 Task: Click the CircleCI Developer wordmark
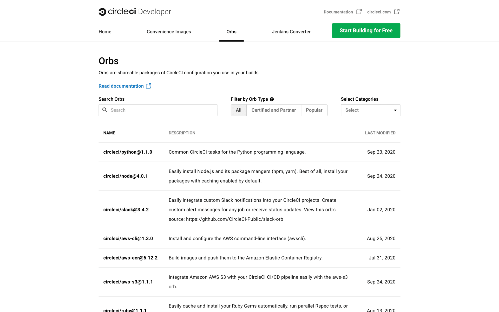point(140,12)
